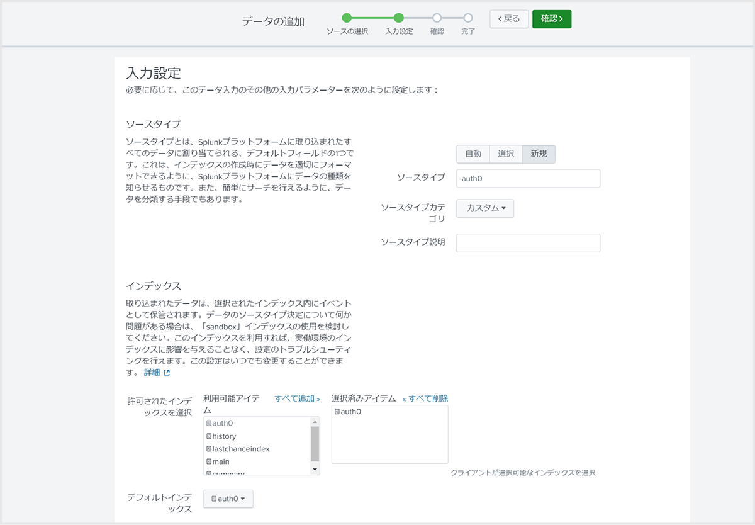Click the 確認 button
Screen dimensions: 755x525
pos(551,19)
